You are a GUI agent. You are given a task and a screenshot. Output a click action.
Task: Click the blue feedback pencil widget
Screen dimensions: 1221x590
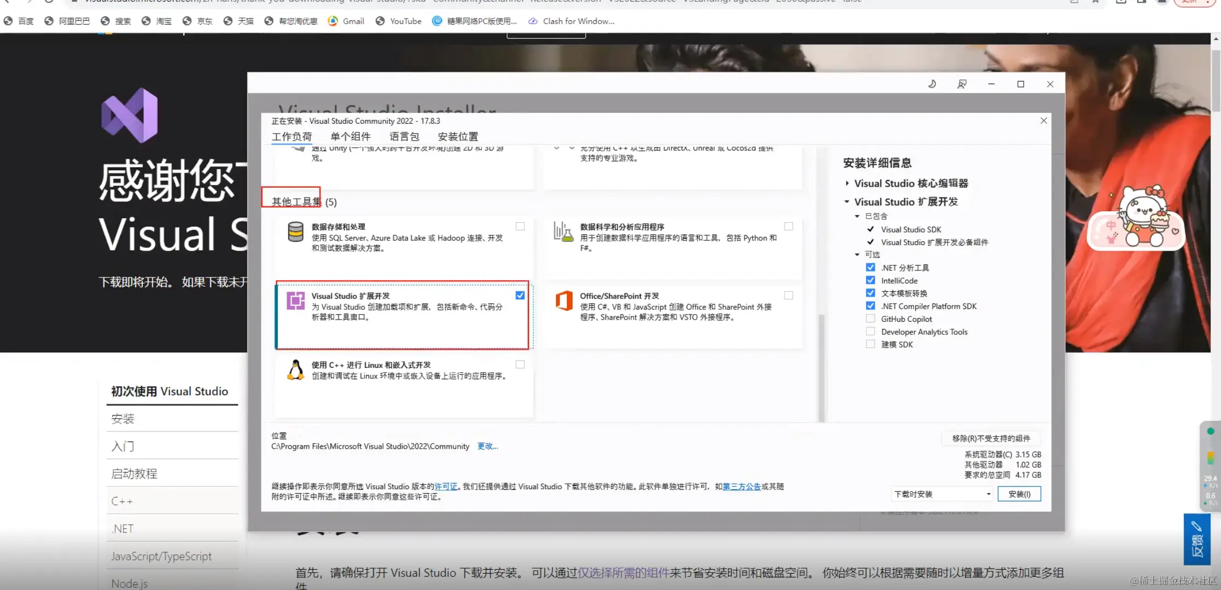[1197, 539]
